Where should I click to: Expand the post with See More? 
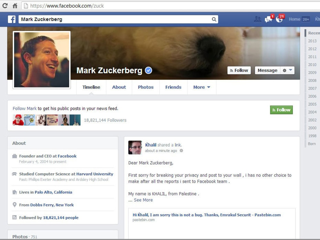tap(143, 200)
